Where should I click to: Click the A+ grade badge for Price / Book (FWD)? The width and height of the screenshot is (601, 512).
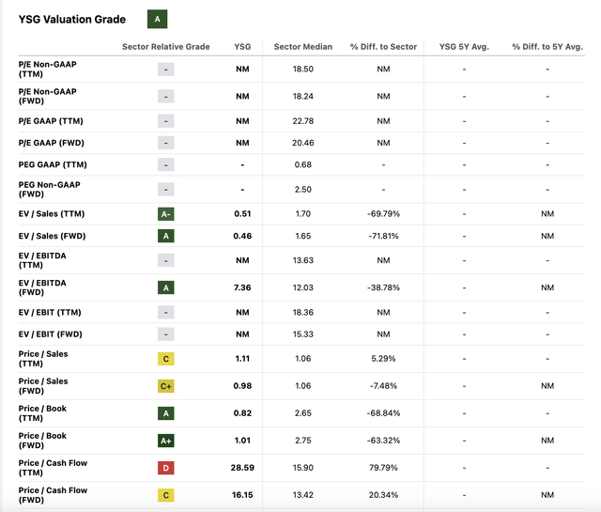pos(166,441)
